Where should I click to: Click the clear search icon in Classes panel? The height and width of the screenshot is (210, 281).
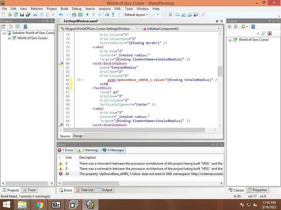click(x=269, y=33)
